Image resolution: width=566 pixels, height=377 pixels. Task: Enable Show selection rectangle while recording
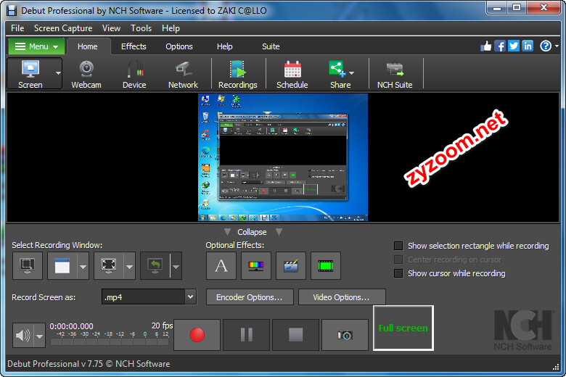(398, 246)
